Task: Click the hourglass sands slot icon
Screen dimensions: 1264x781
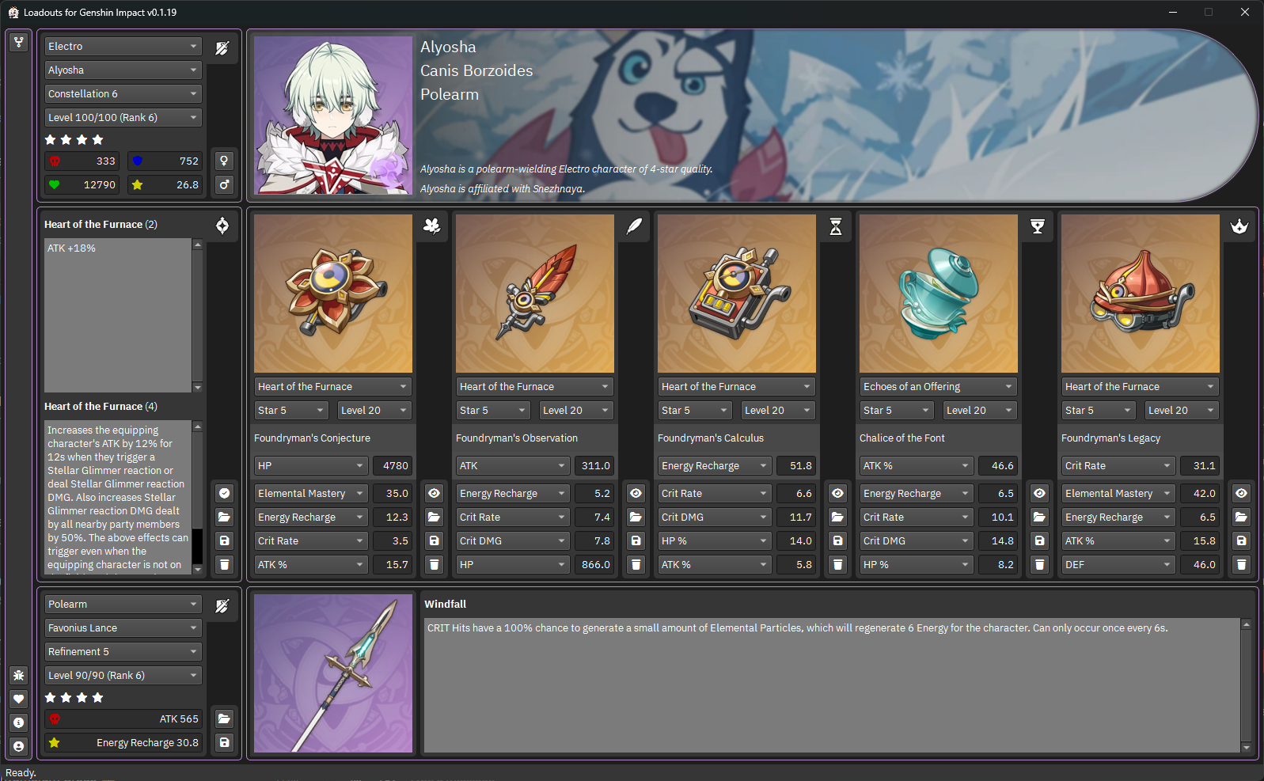Action: [x=835, y=226]
